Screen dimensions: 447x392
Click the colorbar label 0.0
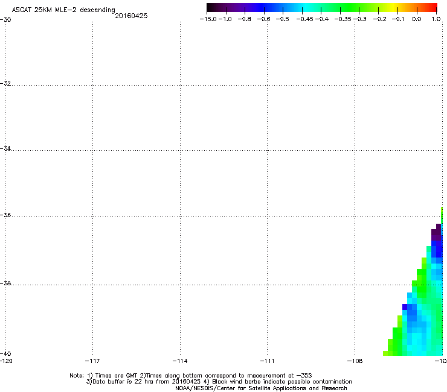pyautogui.click(x=417, y=19)
